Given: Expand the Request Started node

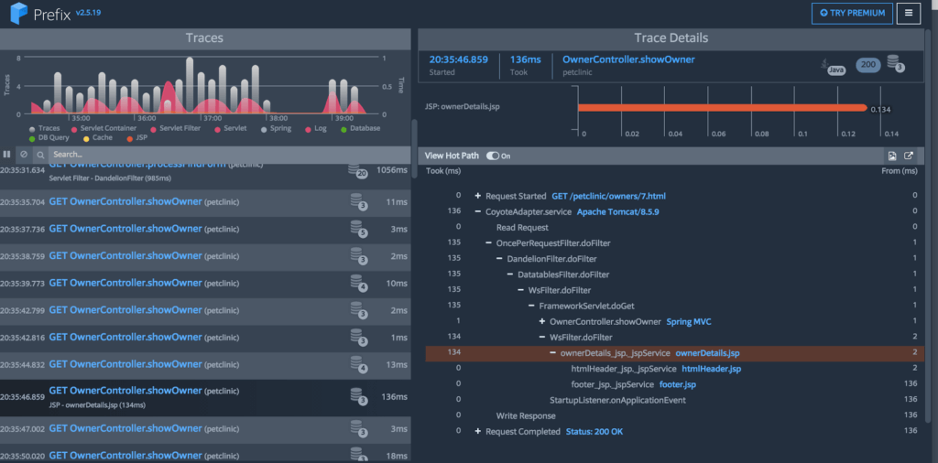Looking at the screenshot, I should 477,196.
